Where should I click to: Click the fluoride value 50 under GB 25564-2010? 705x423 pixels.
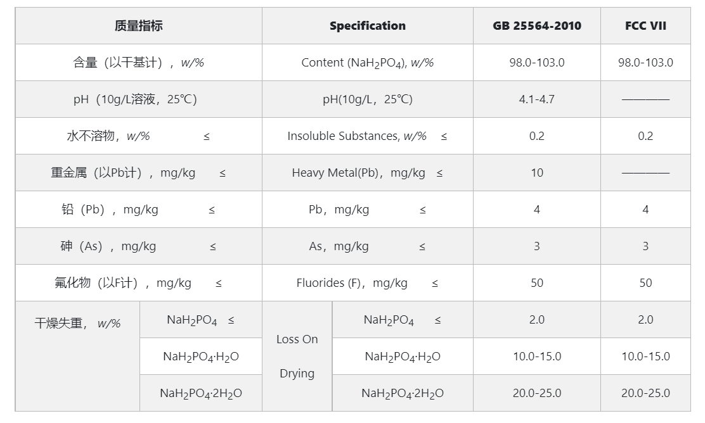point(536,283)
